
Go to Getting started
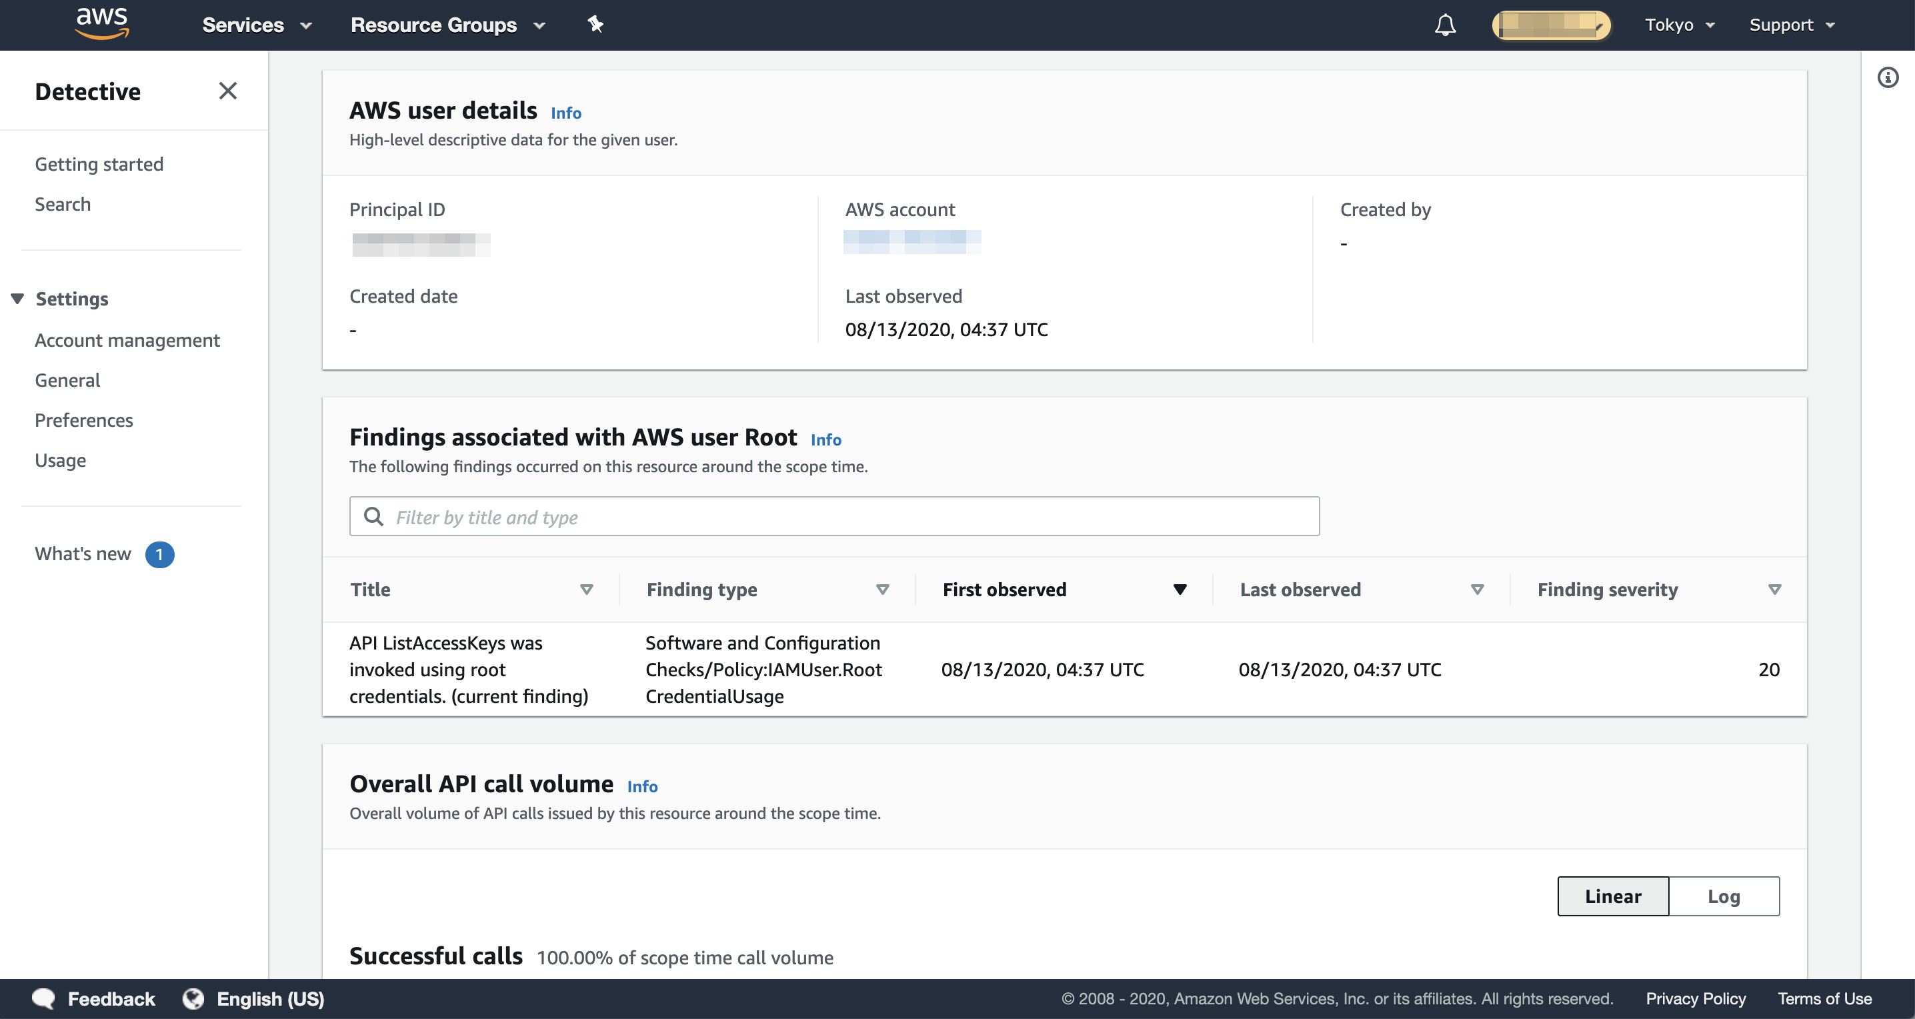pos(99,164)
